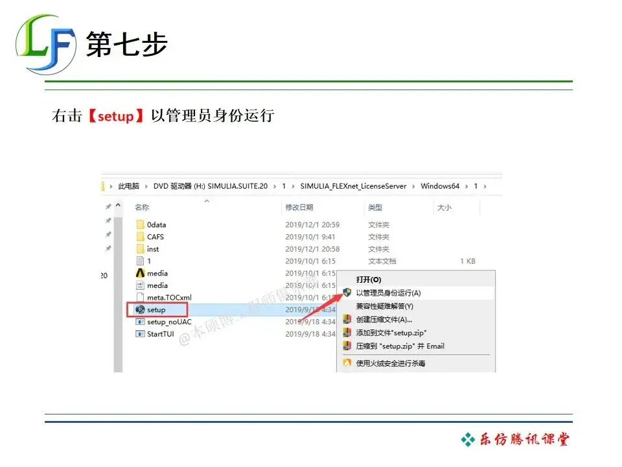
Task: Click scroll-up arrow of navigation pane
Action: (x=118, y=206)
